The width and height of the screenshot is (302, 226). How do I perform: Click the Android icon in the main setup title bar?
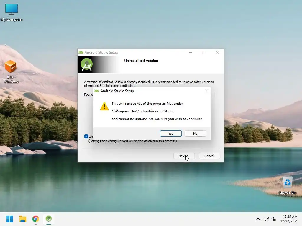tap(81, 52)
